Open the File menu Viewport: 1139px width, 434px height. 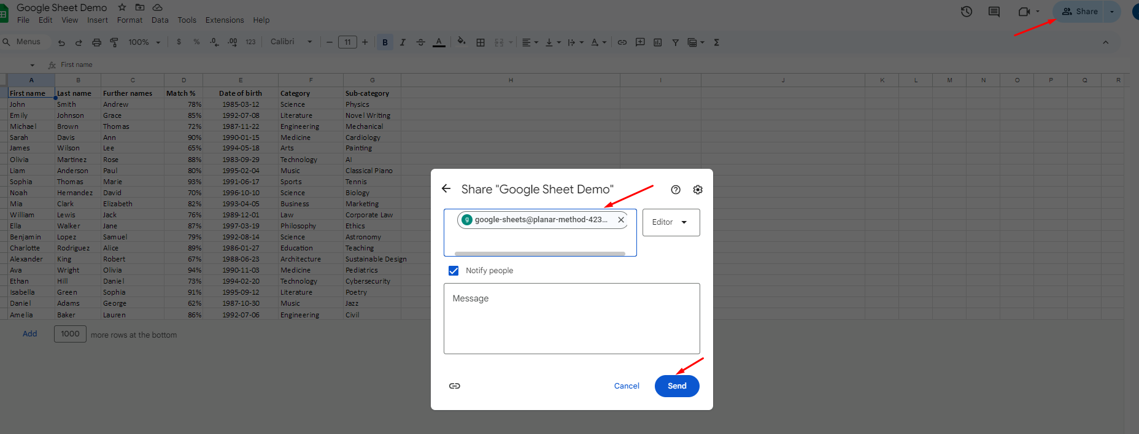coord(23,20)
